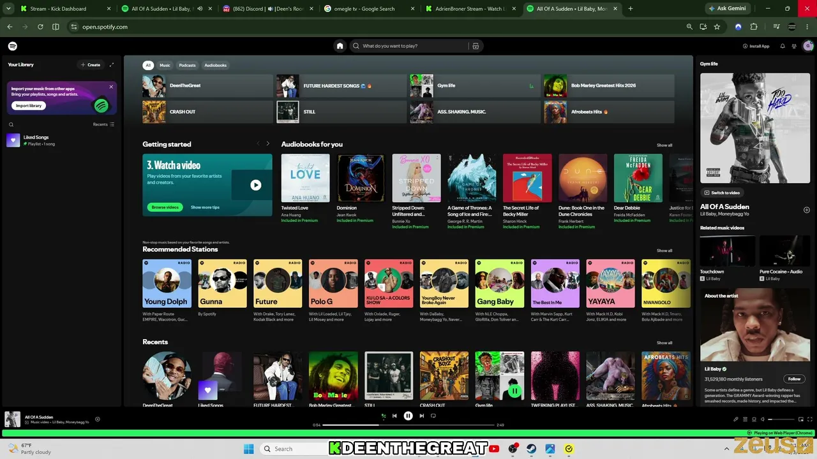817x459 pixels.
Task: Toggle shuffle in the player bar
Action: 383,416
